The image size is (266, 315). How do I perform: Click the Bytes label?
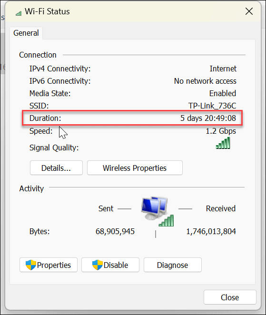[x=39, y=231]
